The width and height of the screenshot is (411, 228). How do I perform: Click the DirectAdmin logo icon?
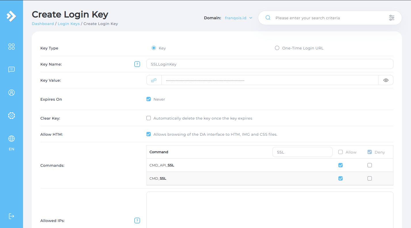(12, 16)
